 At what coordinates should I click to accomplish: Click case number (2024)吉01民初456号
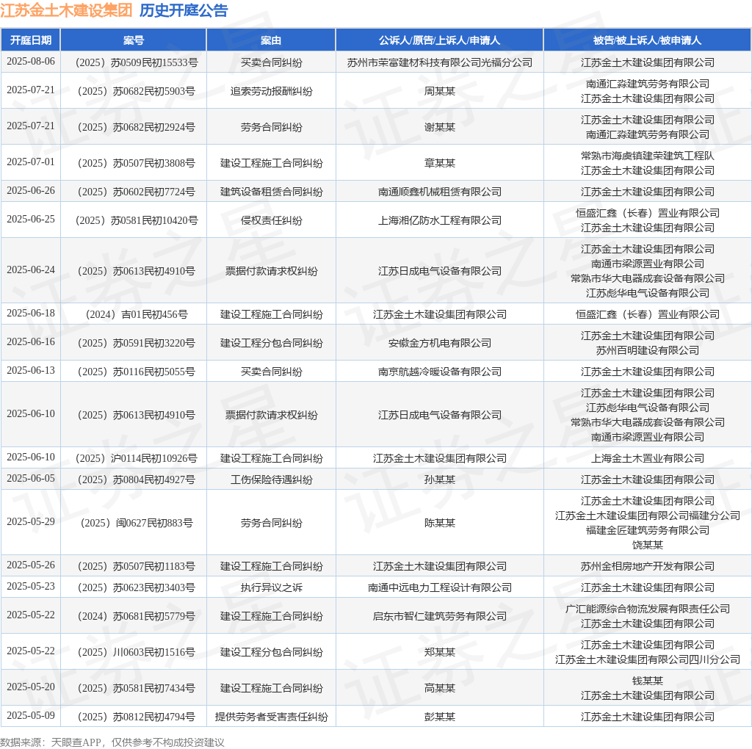click(137, 314)
